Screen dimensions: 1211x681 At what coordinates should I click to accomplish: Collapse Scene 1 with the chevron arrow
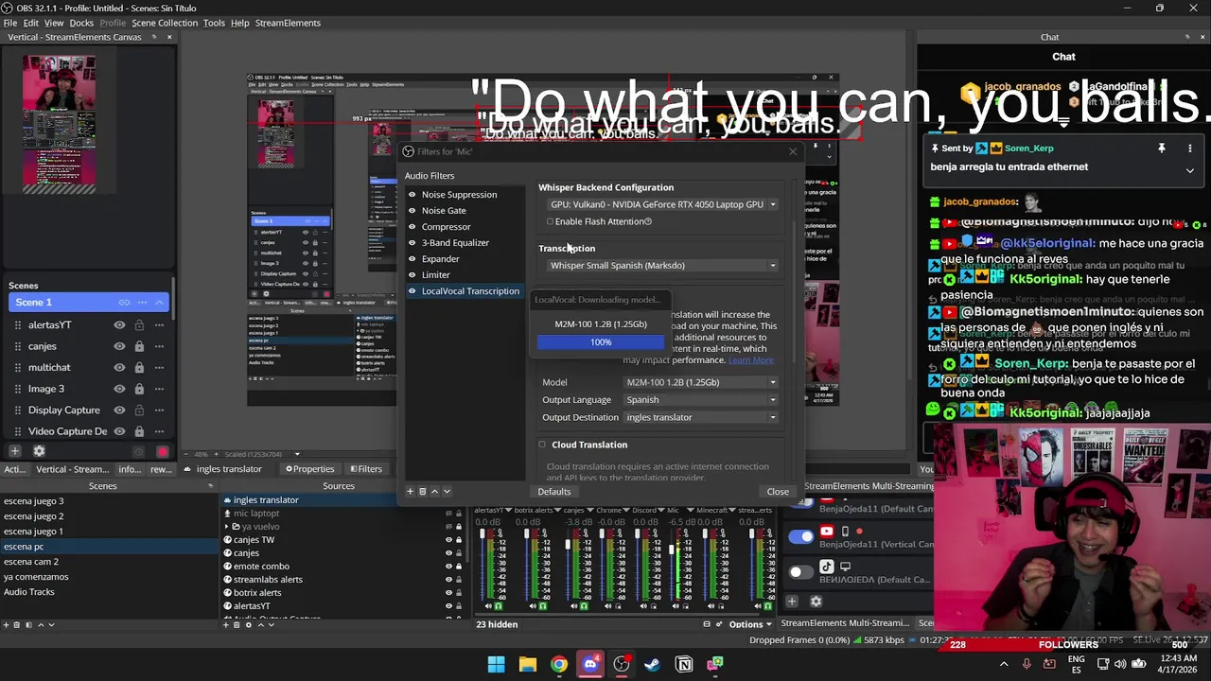(160, 302)
